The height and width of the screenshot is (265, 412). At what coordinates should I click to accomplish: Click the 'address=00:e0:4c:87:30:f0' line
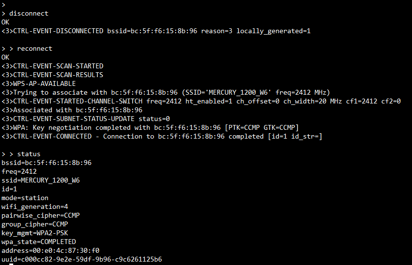50,250
